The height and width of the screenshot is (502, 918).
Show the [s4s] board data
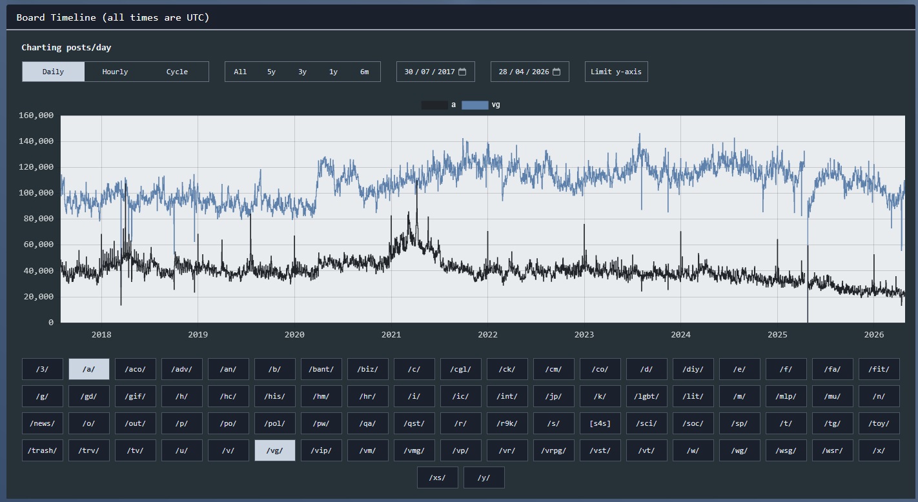[x=600, y=423]
